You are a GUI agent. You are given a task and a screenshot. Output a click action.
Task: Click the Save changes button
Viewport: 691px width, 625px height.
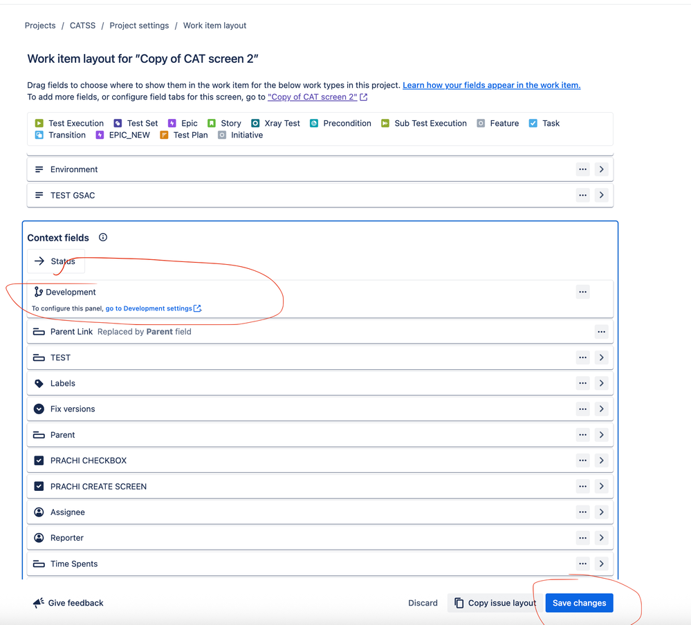point(579,603)
